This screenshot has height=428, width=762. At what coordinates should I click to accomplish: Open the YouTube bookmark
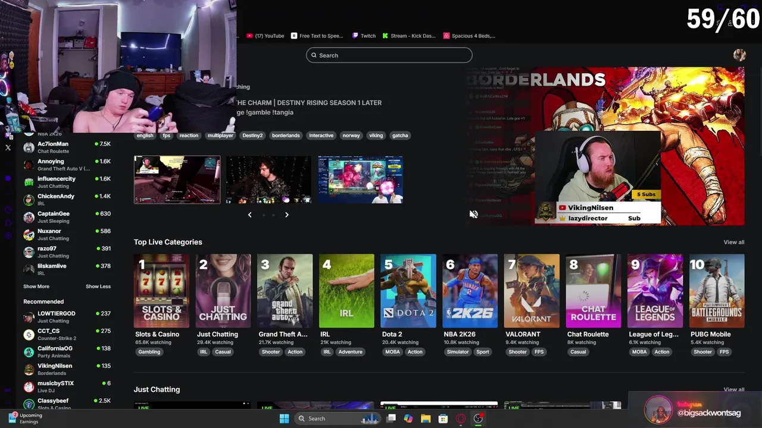click(x=266, y=36)
